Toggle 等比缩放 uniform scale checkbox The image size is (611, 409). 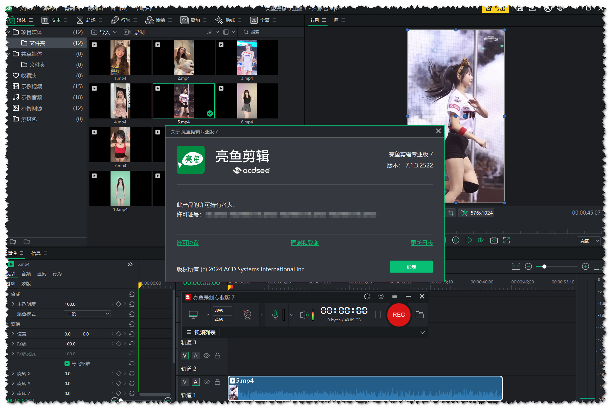coord(67,363)
